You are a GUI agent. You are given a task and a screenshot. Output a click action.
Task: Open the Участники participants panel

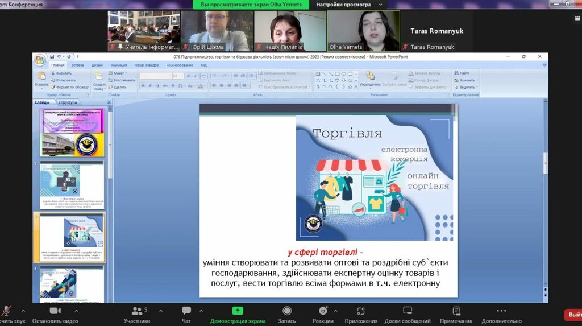coord(137,311)
